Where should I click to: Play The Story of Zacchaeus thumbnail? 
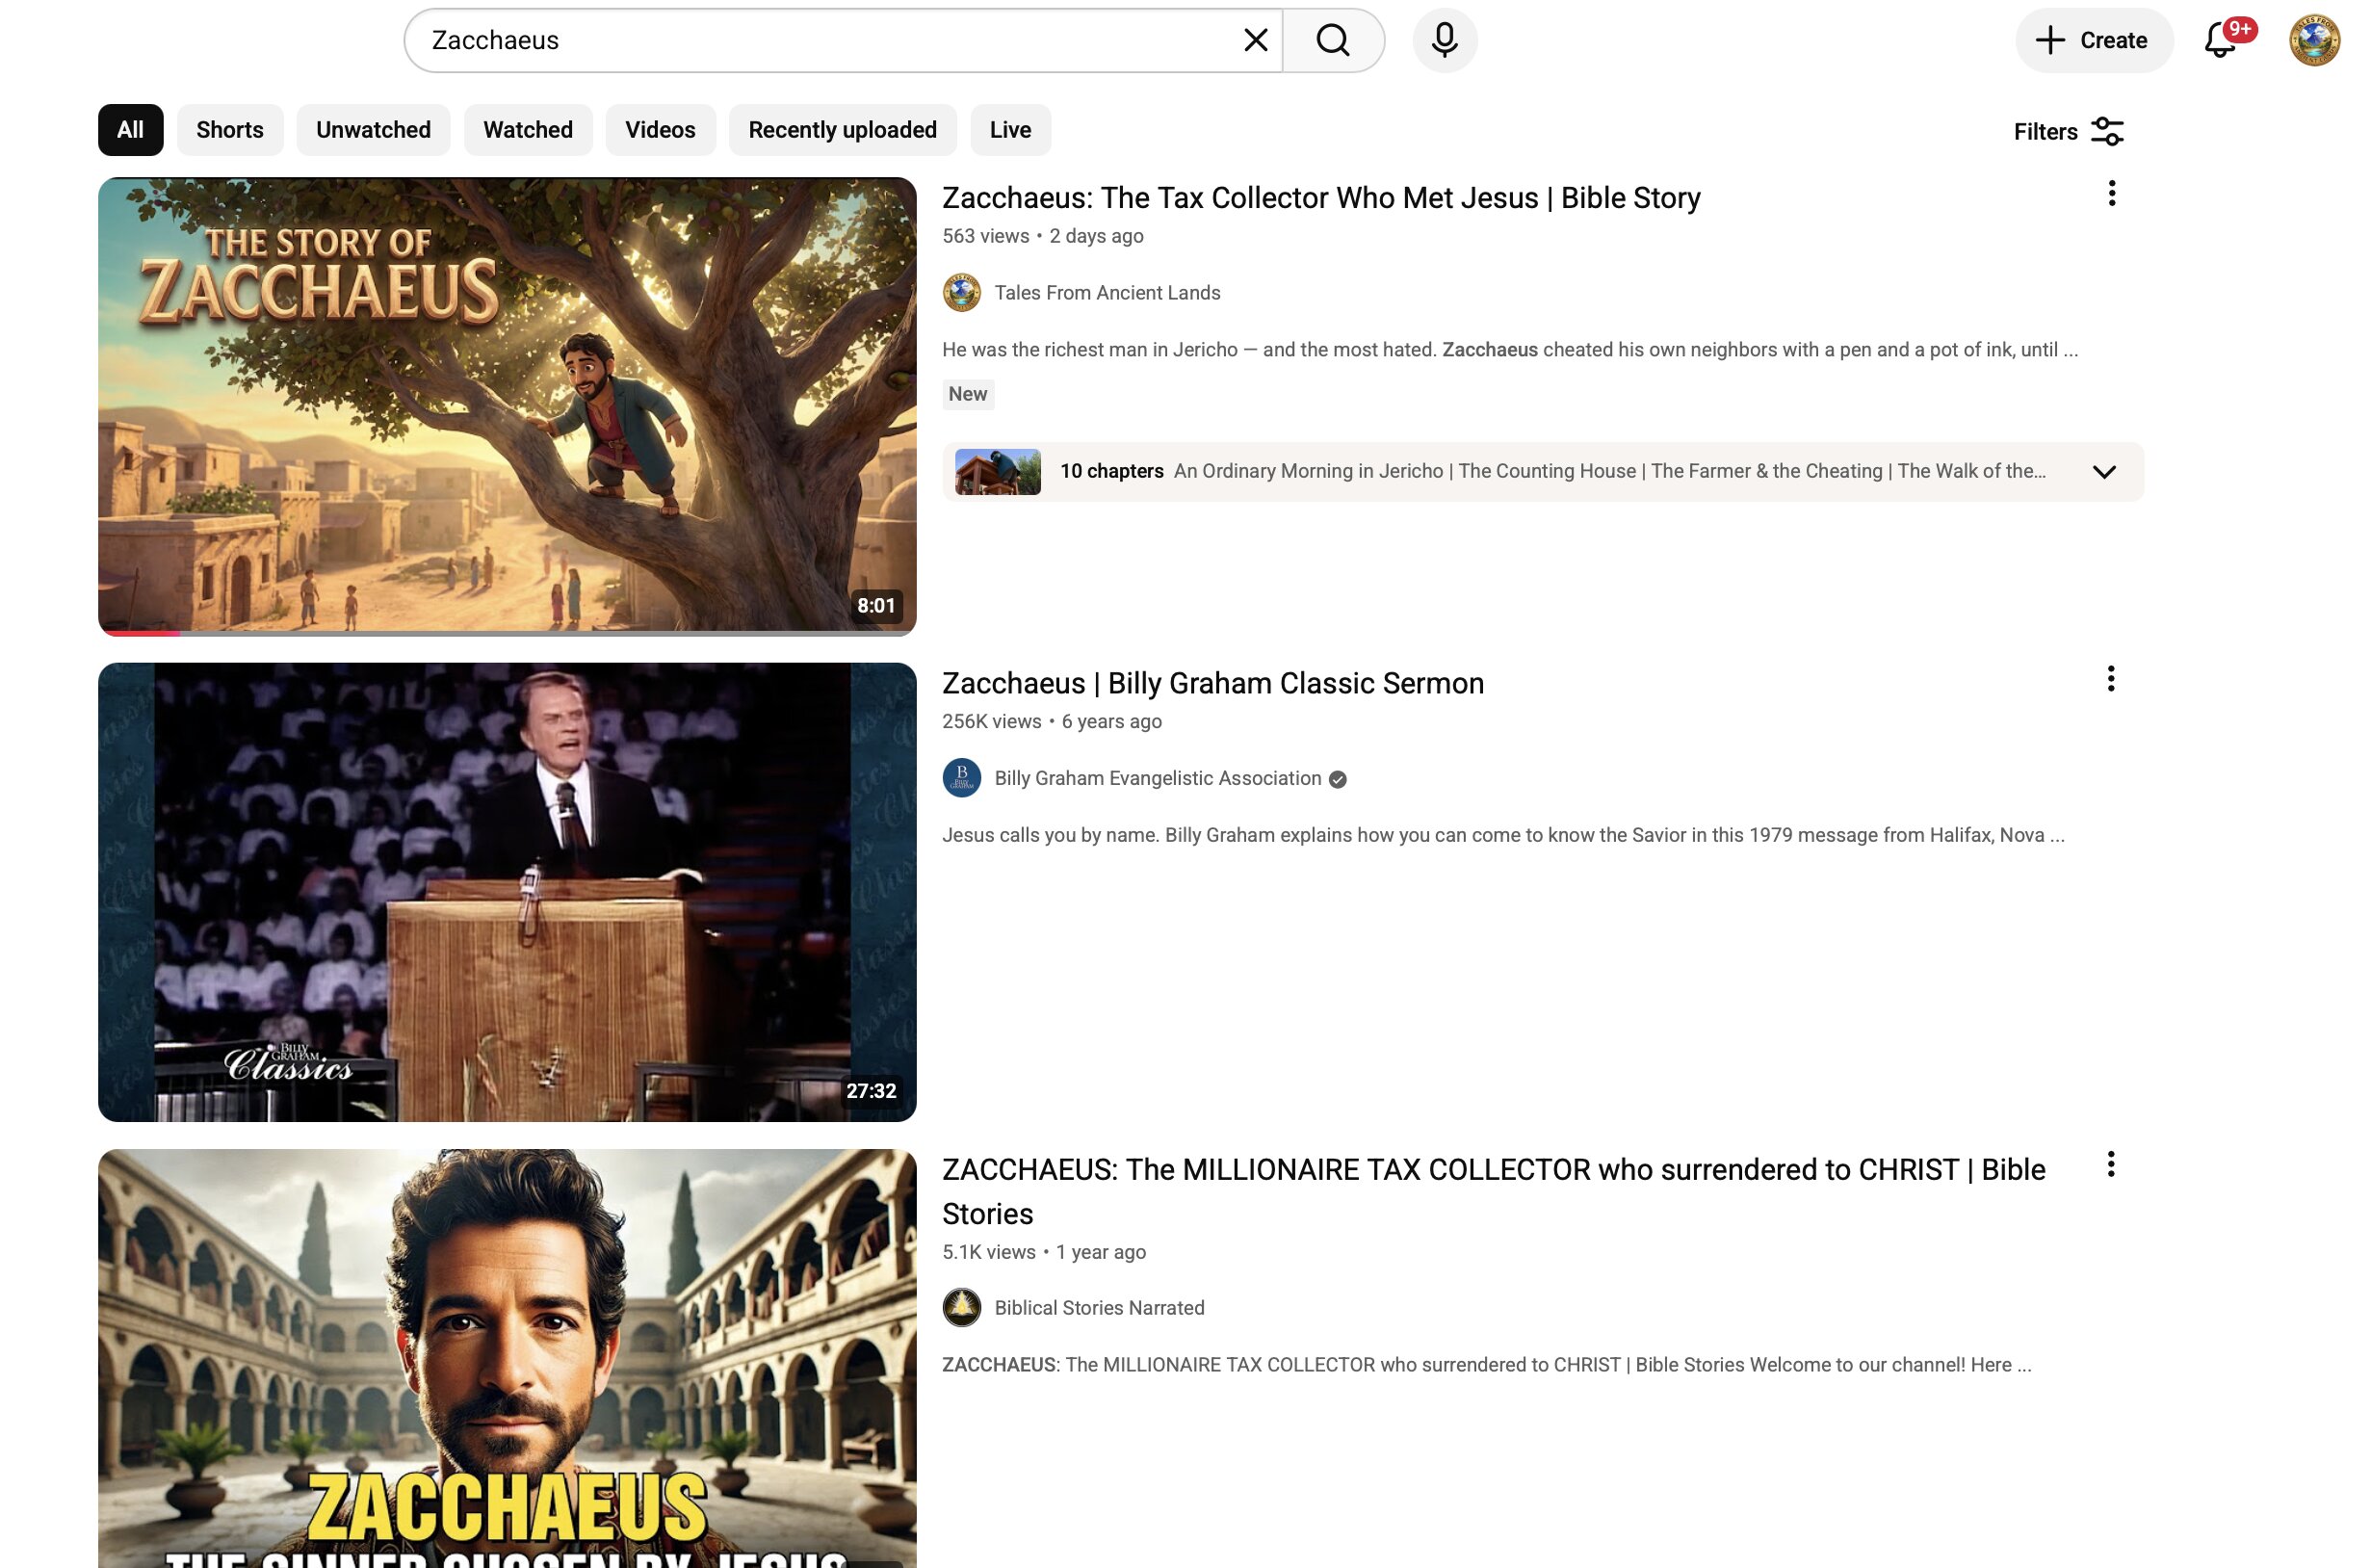click(x=507, y=406)
